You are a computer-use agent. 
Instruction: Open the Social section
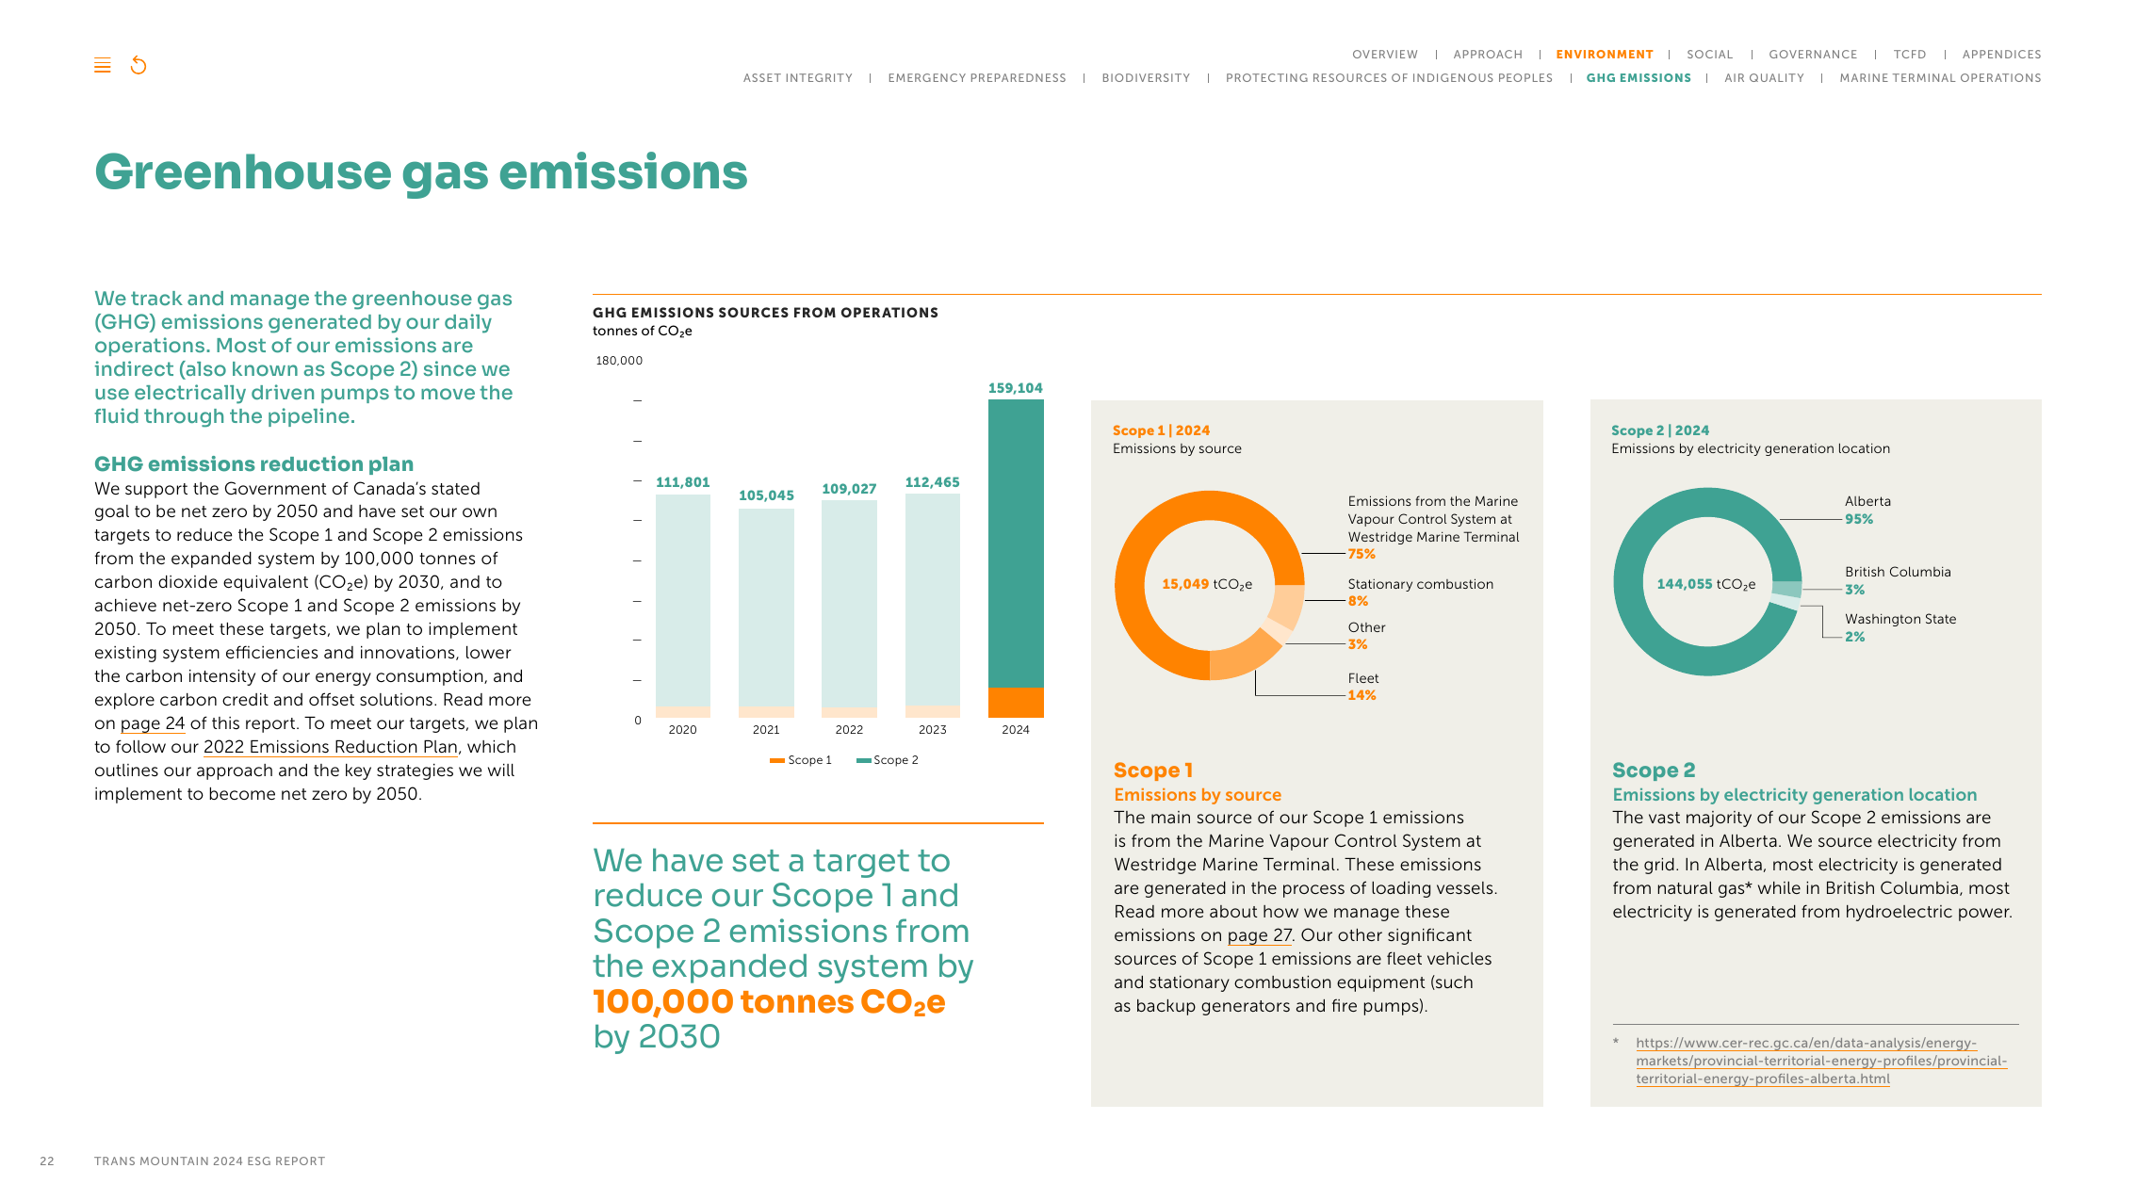pyautogui.click(x=1710, y=55)
